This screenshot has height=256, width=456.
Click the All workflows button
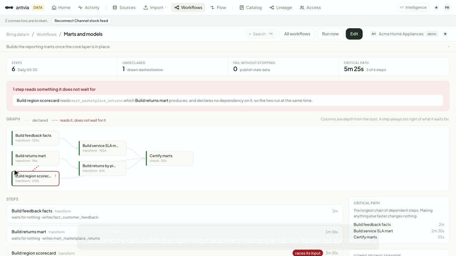(297, 34)
